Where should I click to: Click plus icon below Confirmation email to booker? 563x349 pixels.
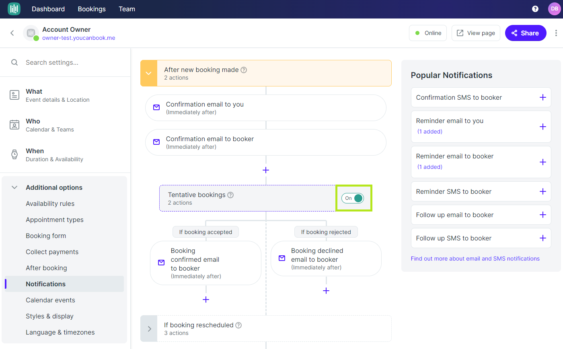tap(265, 170)
